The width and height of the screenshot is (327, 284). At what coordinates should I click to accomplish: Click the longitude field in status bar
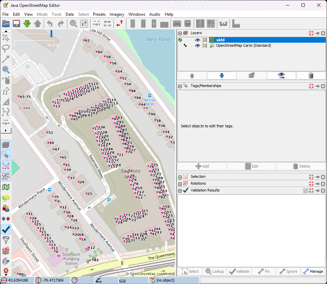[x=52, y=280]
